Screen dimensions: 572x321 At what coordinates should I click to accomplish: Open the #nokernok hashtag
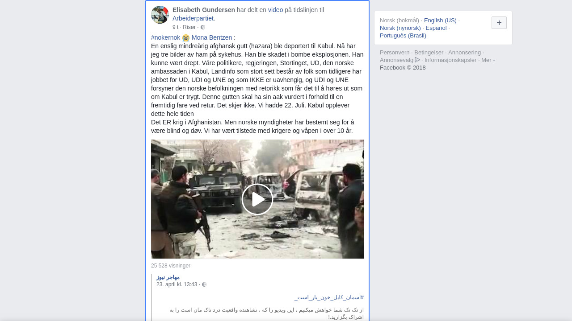click(x=166, y=37)
